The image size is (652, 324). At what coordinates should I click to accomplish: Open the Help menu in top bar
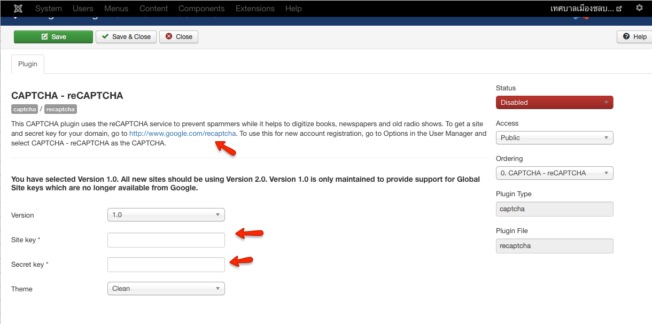coord(293,9)
